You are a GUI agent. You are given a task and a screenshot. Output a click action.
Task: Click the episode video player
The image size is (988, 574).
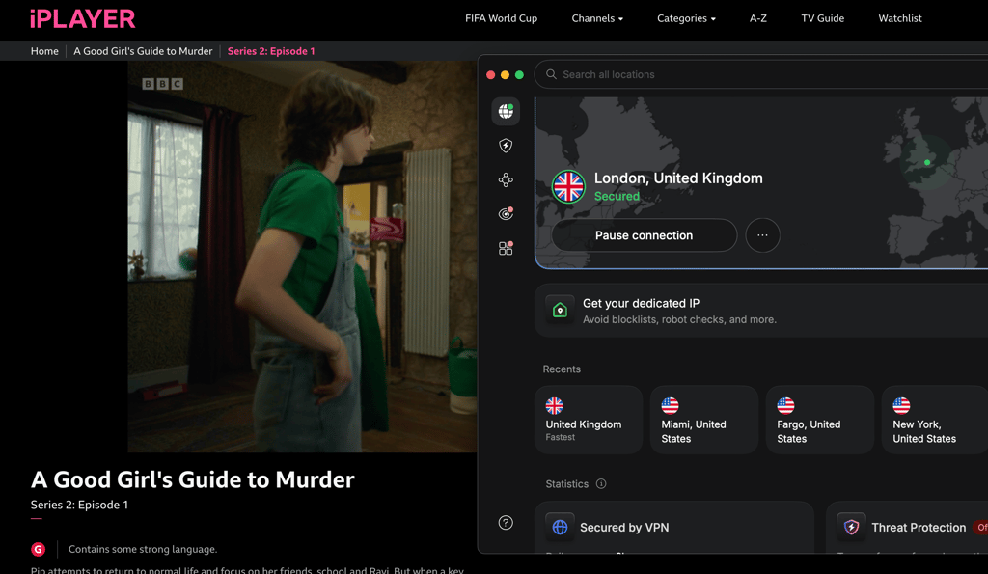click(x=302, y=257)
